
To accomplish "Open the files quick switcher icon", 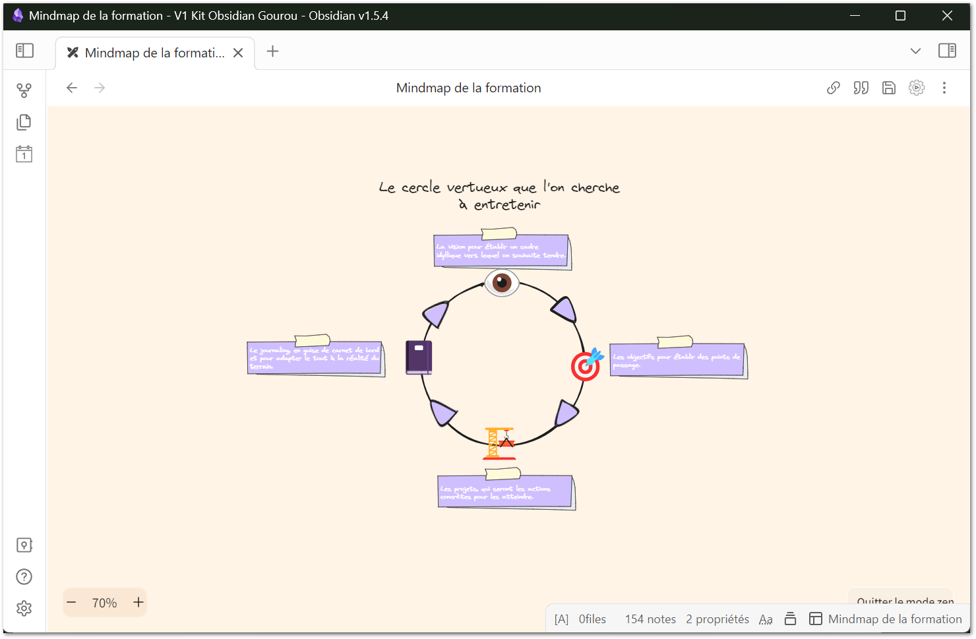I will [24, 122].
